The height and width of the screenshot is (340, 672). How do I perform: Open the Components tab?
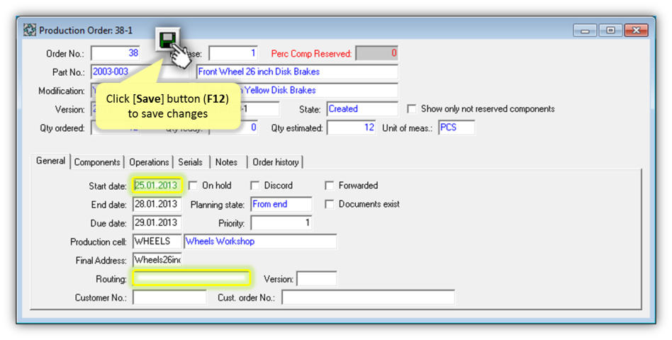pos(97,162)
